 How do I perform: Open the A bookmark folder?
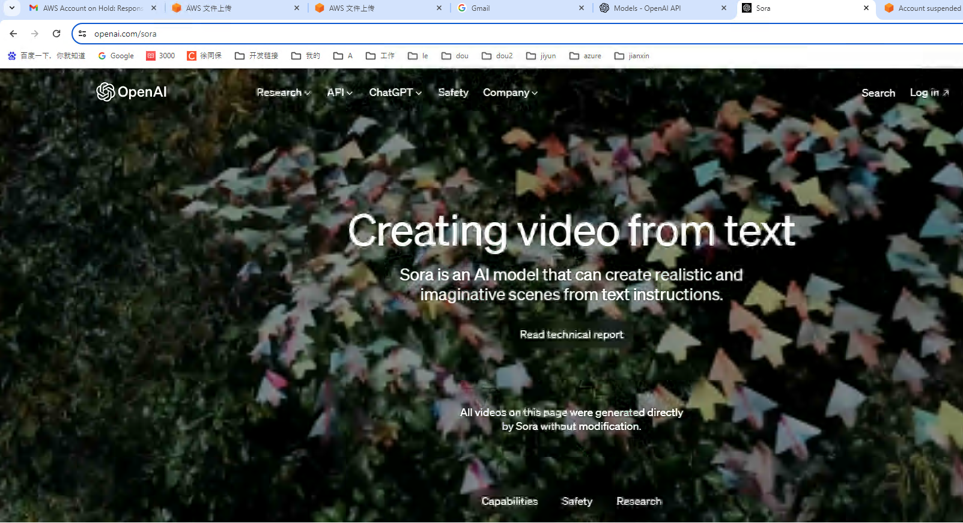[x=343, y=56]
